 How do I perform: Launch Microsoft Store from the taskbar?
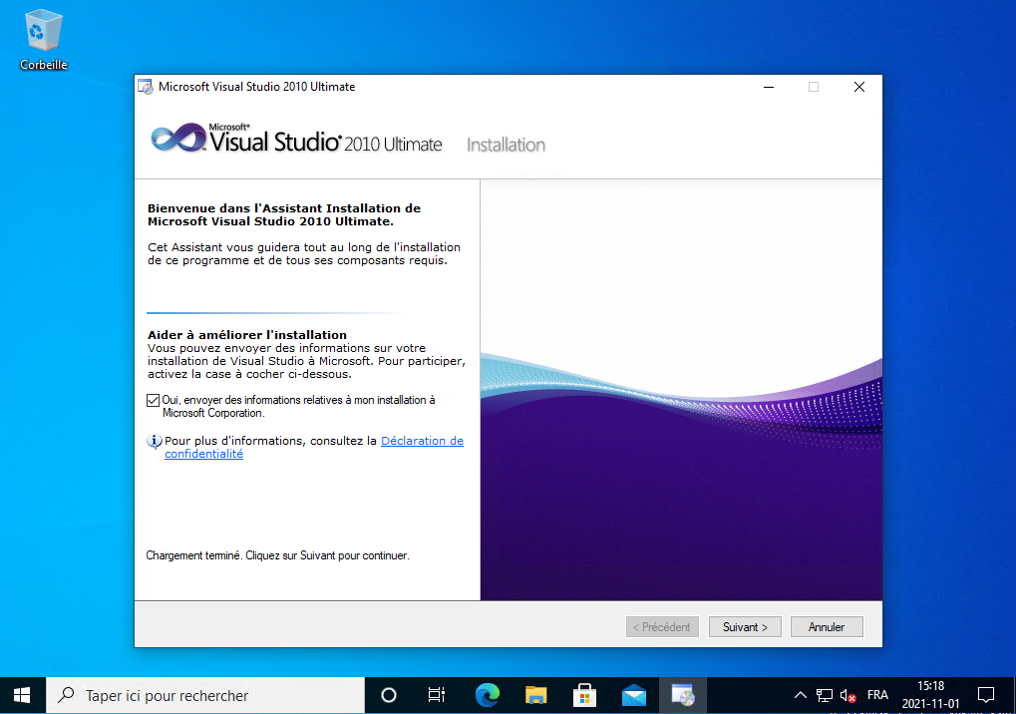click(585, 695)
